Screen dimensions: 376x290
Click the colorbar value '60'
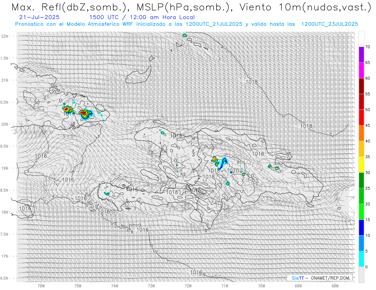(367, 78)
